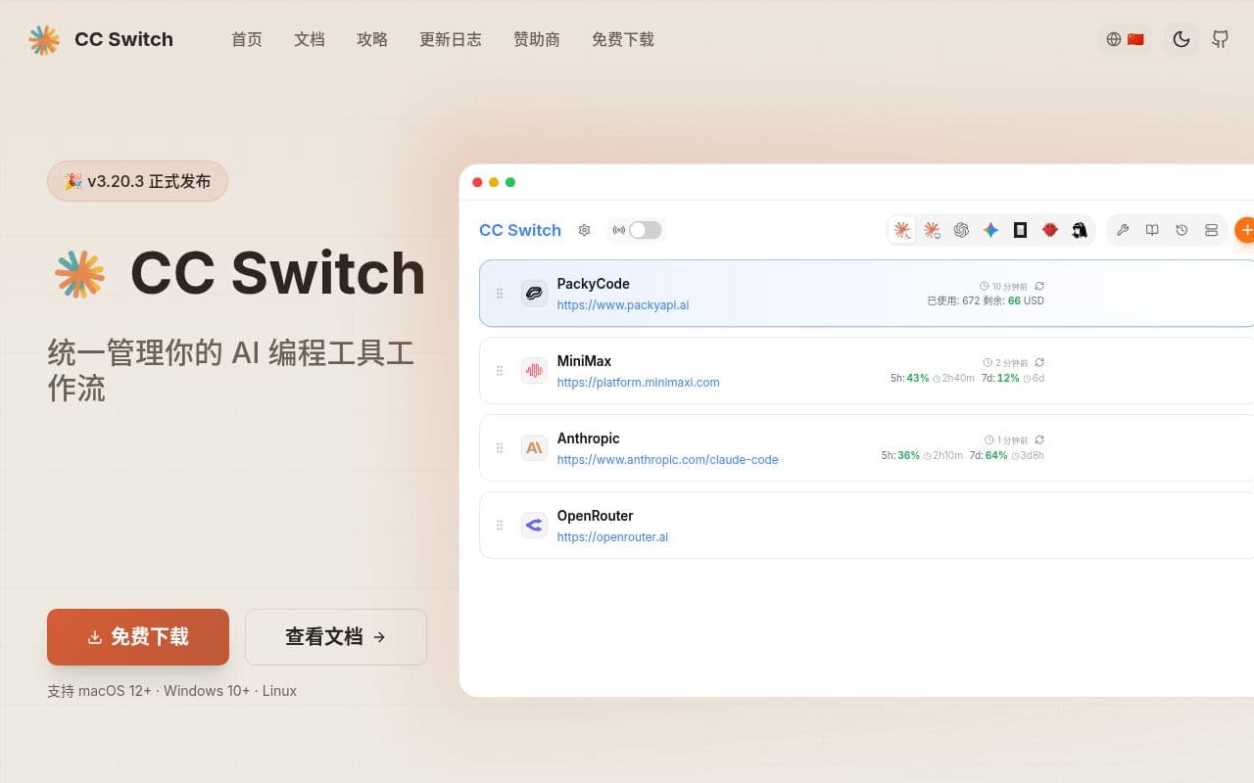This screenshot has width=1254, height=783.
Task: Select the OpenAI Codex app icon
Action: tap(961, 230)
